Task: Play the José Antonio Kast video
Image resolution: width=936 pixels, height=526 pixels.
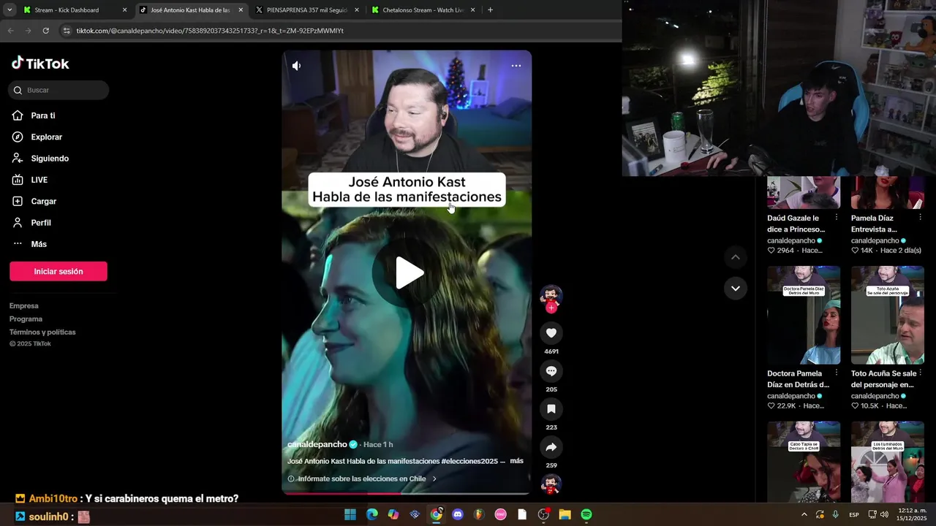Action: pyautogui.click(x=409, y=272)
